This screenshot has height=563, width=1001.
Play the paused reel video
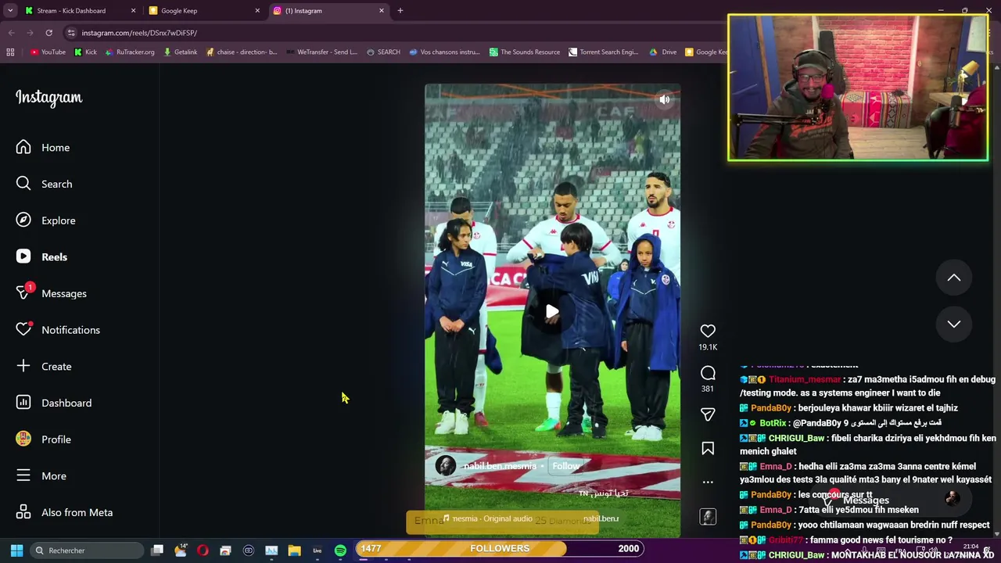pos(552,312)
